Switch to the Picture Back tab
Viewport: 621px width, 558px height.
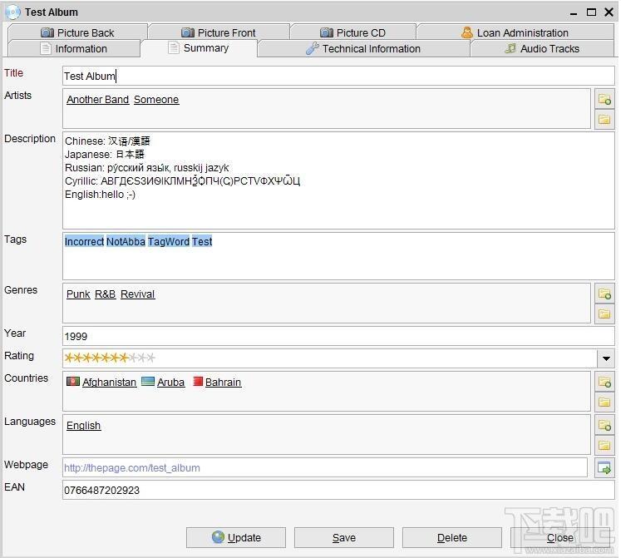click(77, 32)
